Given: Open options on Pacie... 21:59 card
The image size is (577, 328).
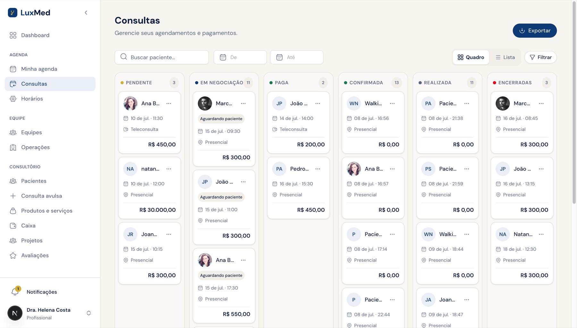Looking at the screenshot, I should point(467,169).
